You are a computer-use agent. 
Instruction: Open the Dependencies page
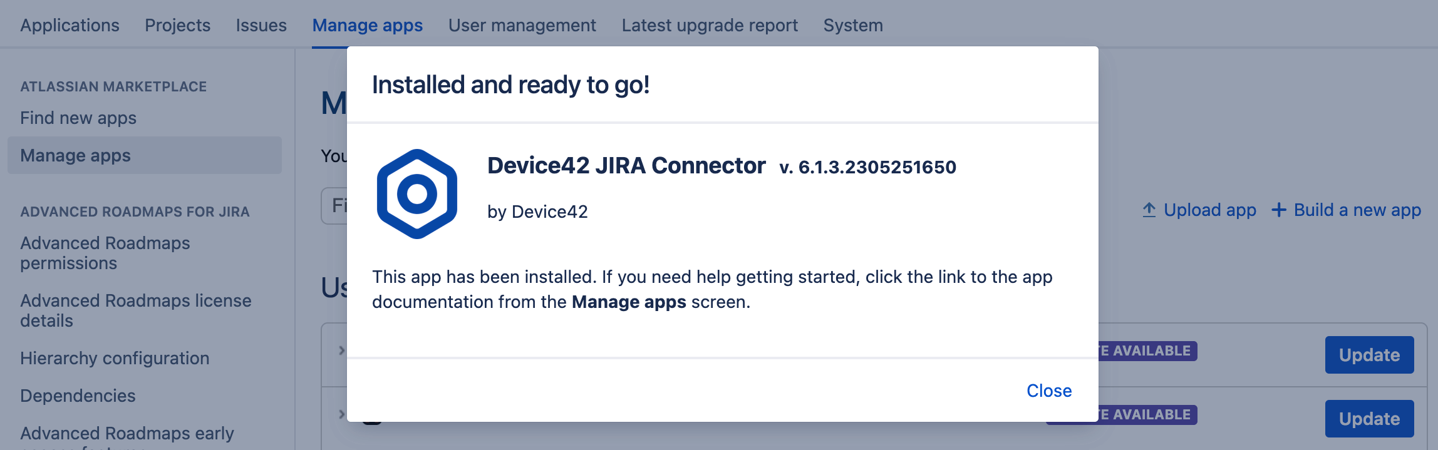pyautogui.click(x=78, y=396)
